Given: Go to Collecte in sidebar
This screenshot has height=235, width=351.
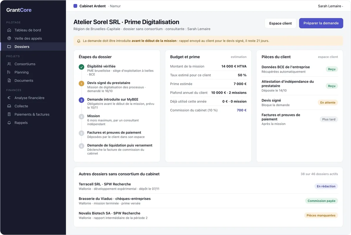Looking at the screenshot, I should (x=33, y=106).
